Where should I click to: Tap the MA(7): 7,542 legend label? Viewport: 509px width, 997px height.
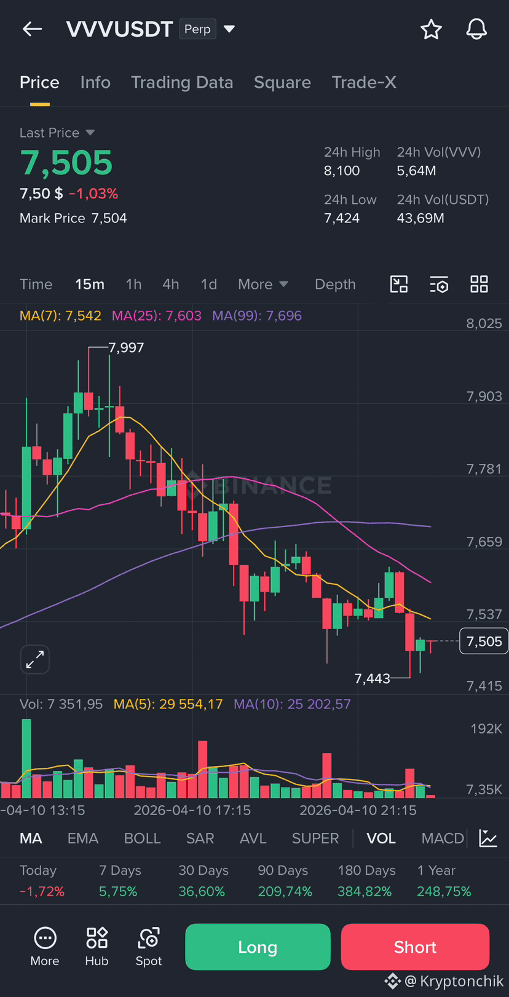(60, 316)
